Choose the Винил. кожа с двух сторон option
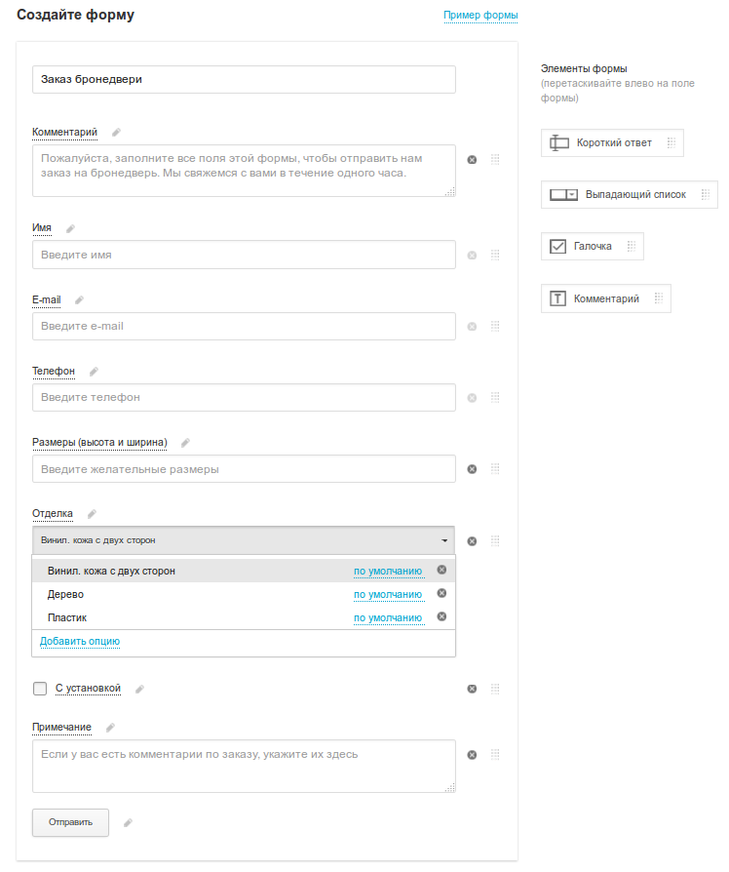The image size is (729, 872). pyautogui.click(x=111, y=572)
